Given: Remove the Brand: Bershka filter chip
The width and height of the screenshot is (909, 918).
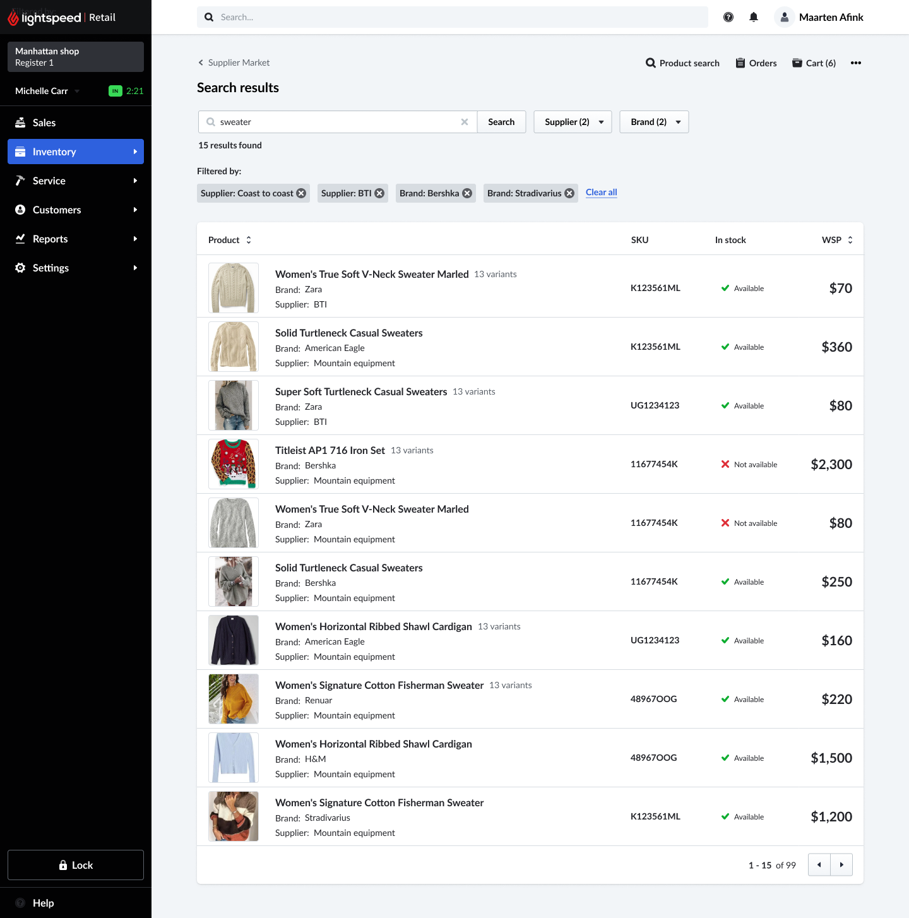Looking at the screenshot, I should coord(467,193).
